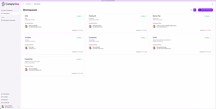Open three-dot menu on TomaPay card

(83, 38)
